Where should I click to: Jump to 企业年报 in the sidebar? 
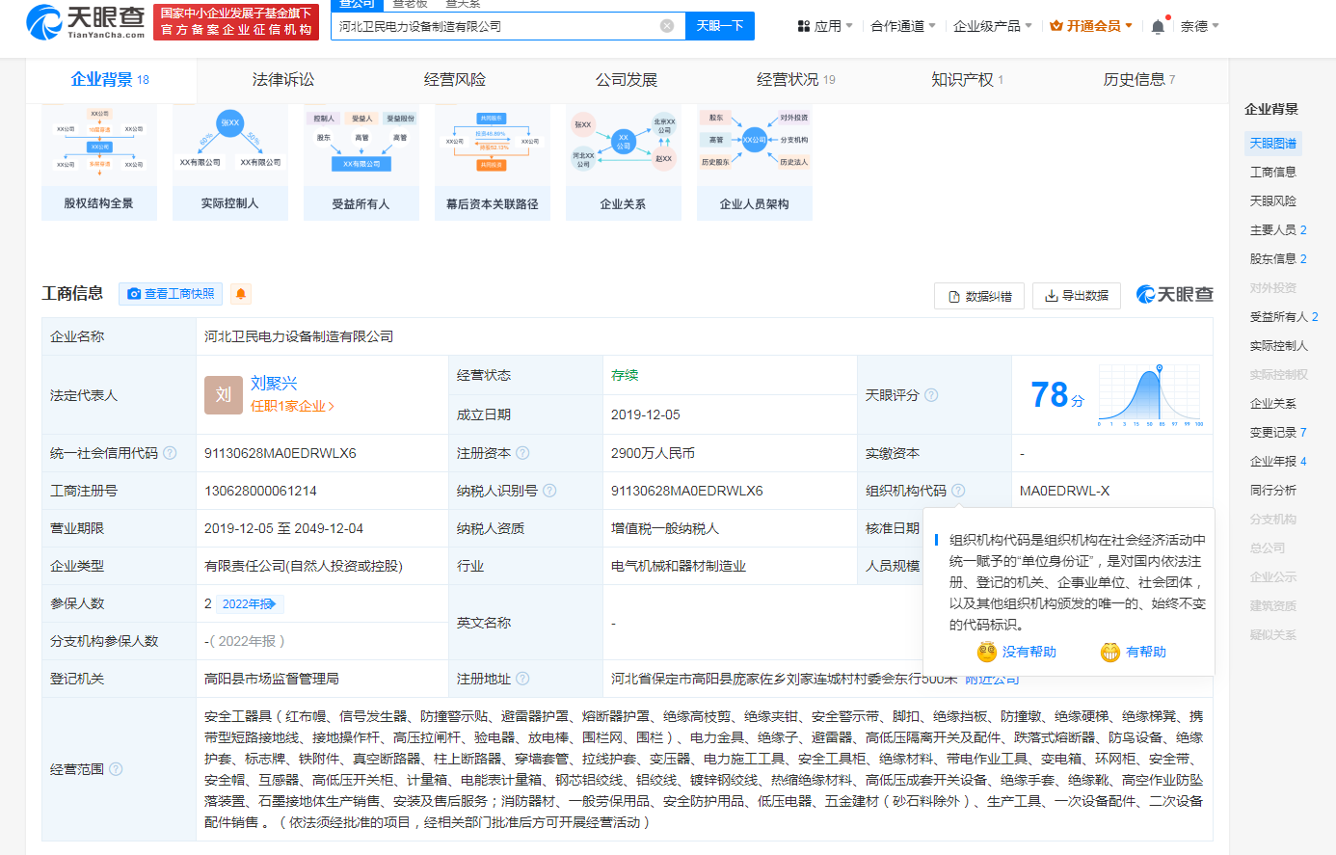click(1278, 462)
